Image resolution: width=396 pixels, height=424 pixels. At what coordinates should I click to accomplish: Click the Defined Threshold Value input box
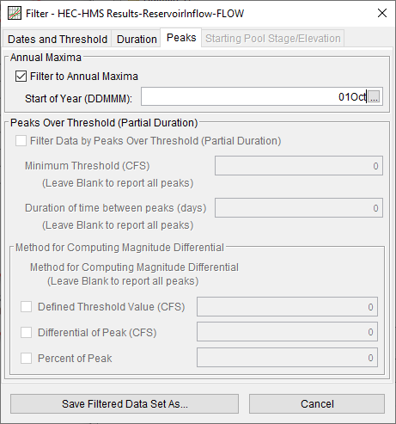[x=287, y=307]
